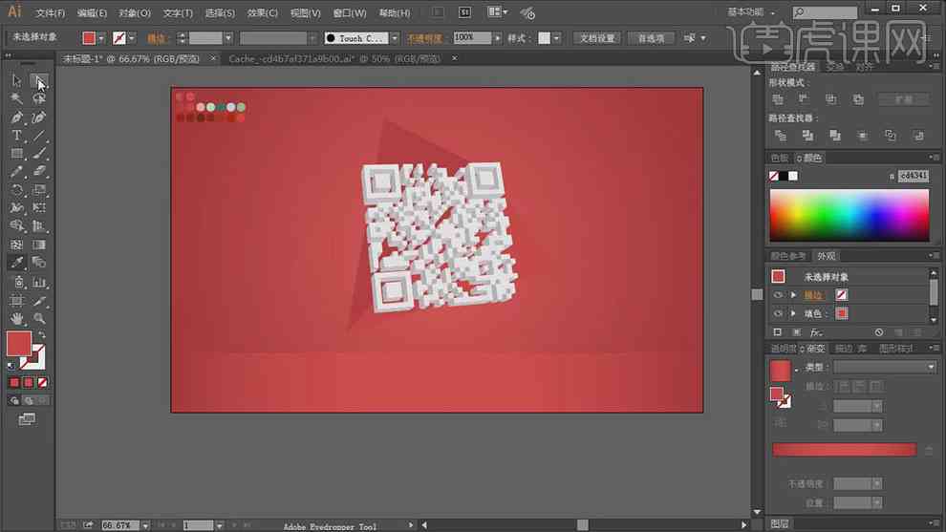946x532 pixels.
Task: Toggle visibility of 描边 stroke attribute
Action: (778, 295)
